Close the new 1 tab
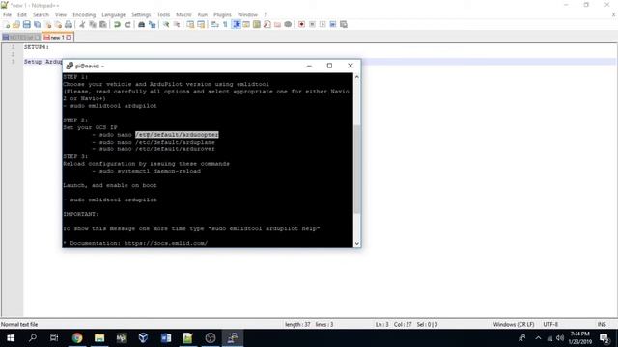618x347 pixels. (69, 38)
